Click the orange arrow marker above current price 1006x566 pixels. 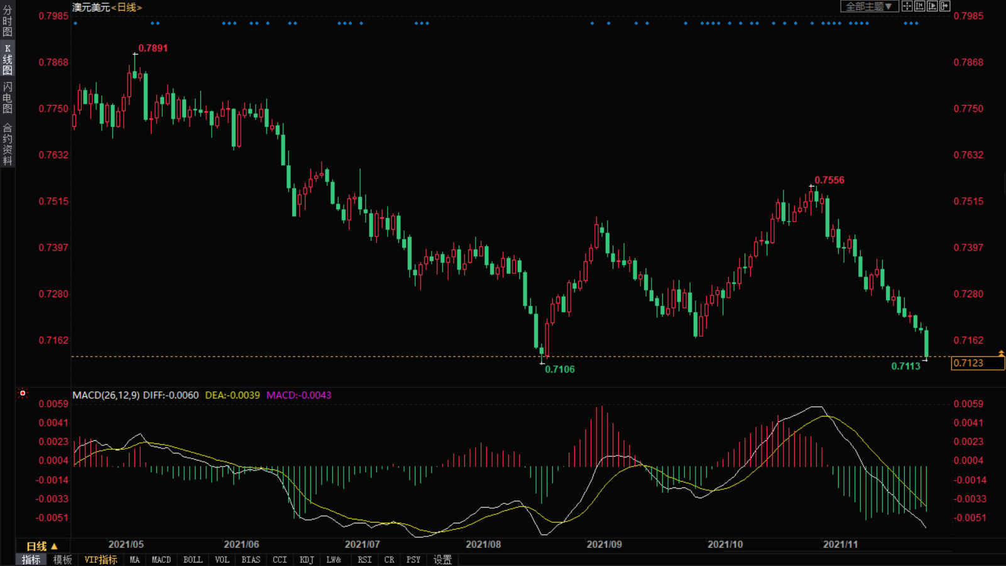[x=1001, y=353]
